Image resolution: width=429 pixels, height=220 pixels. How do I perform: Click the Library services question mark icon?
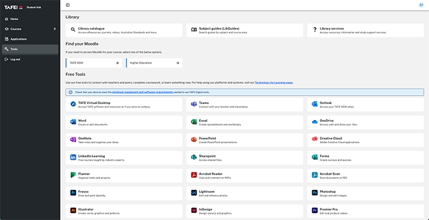point(315,30)
